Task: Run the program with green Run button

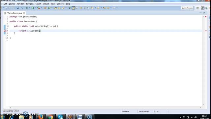Action: tap(33, 8)
